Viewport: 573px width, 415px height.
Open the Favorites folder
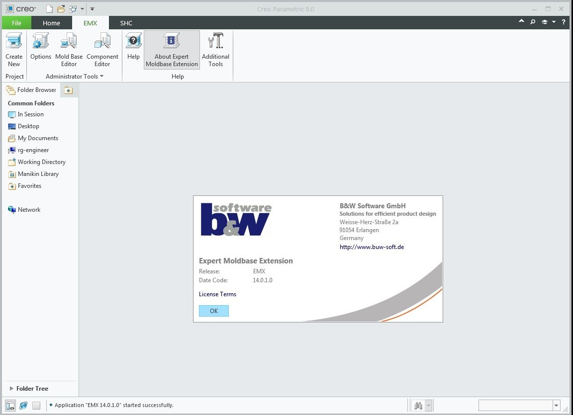pyautogui.click(x=25, y=186)
